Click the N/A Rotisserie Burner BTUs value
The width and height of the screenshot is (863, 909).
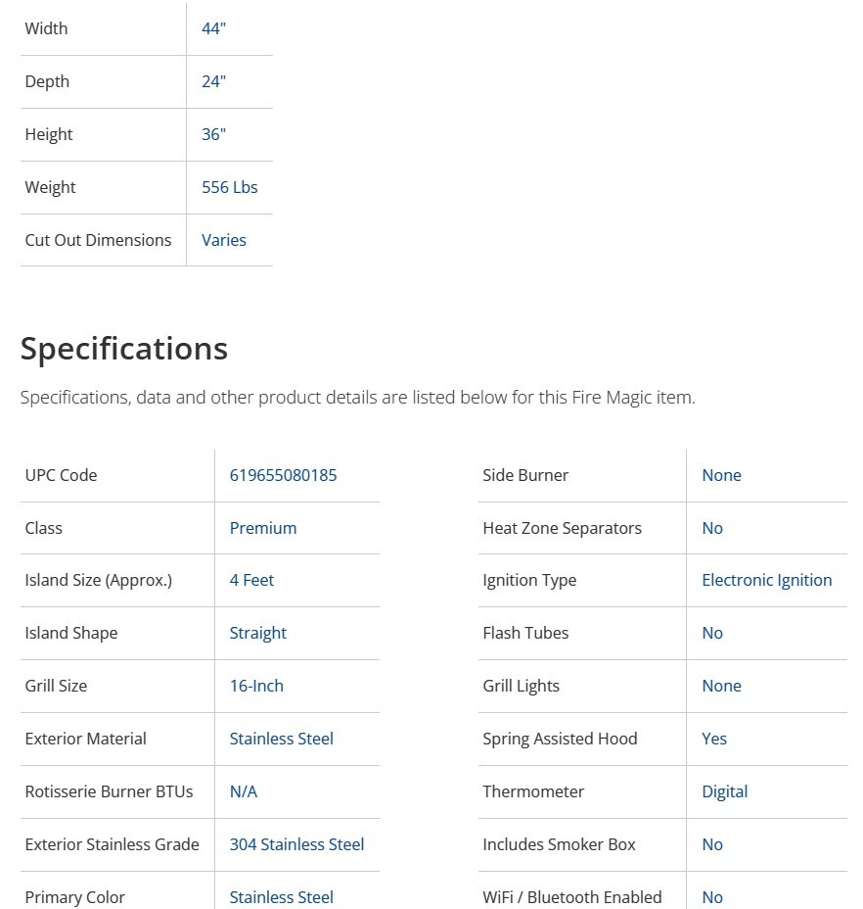click(x=243, y=791)
